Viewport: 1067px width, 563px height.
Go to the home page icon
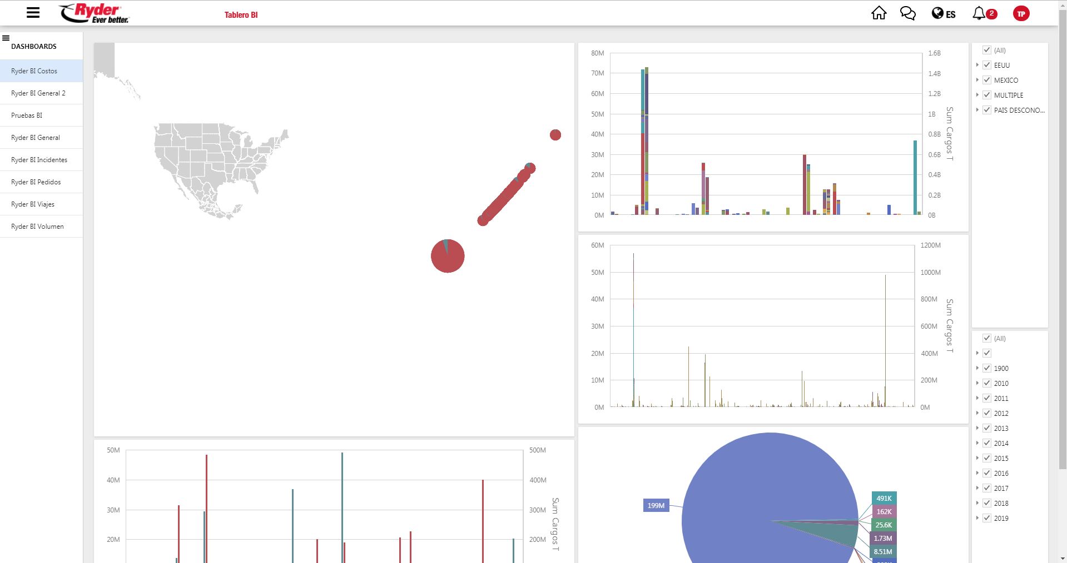point(879,13)
